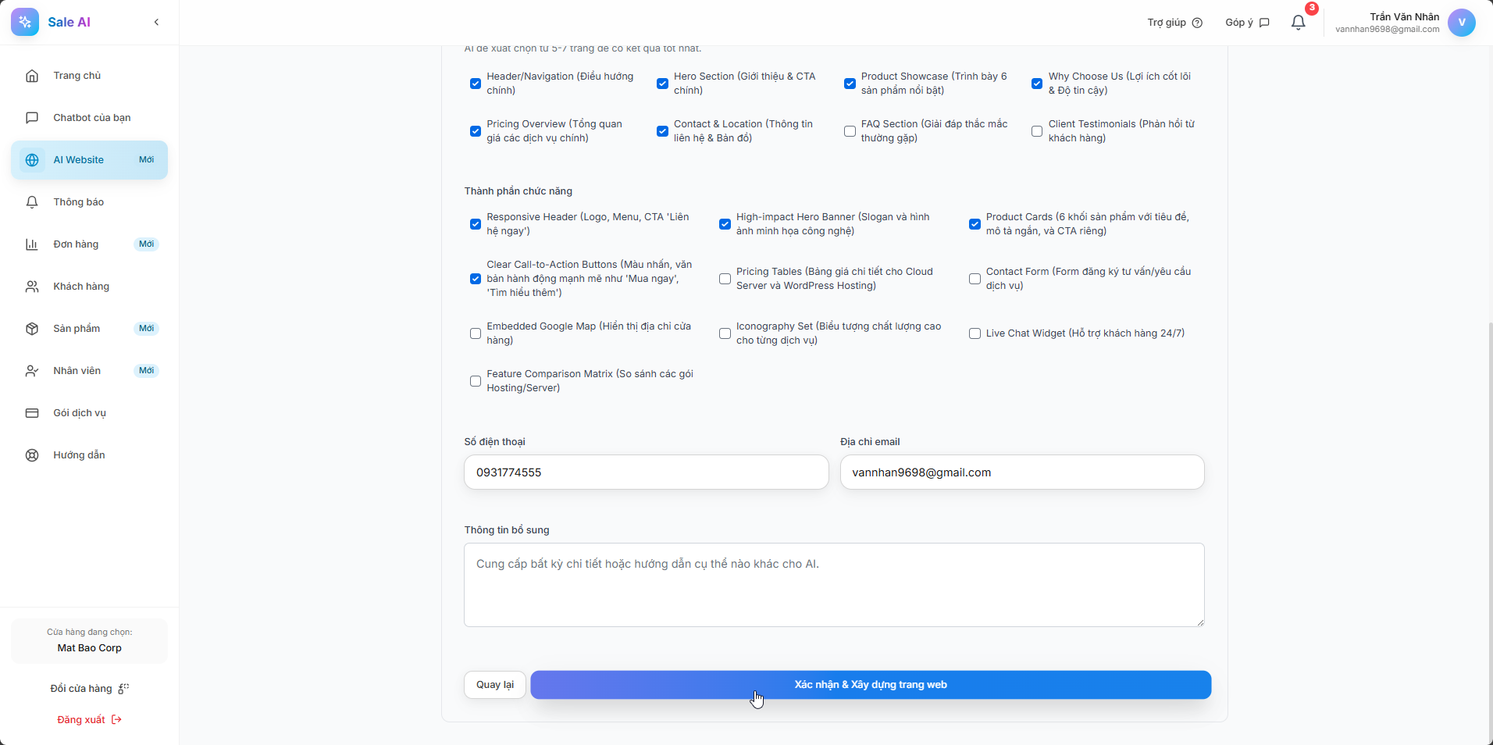Screen dimensions: 1493x745
Task: Uncheck the Pricing Overview checkbox
Action: click(x=476, y=131)
